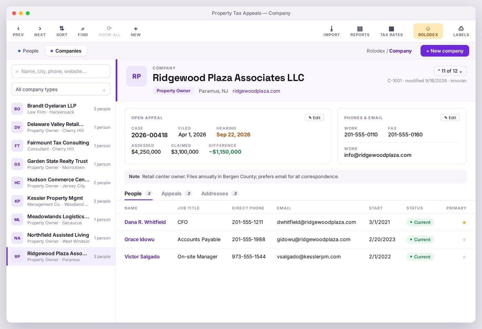Edit the Phones & Email card
This screenshot has width=482, height=329.
450,118
